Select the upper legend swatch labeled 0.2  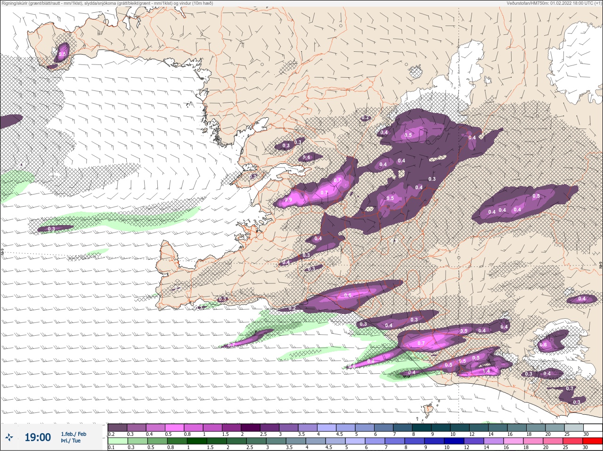117,427
